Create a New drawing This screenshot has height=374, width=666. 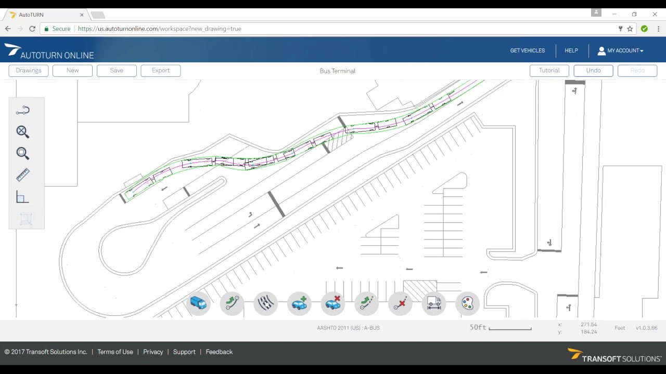pos(72,71)
